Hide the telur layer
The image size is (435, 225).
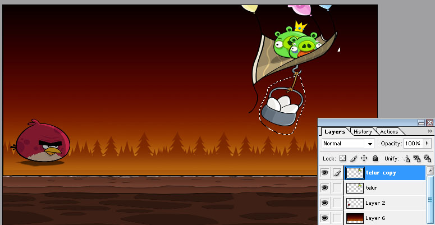click(324, 188)
